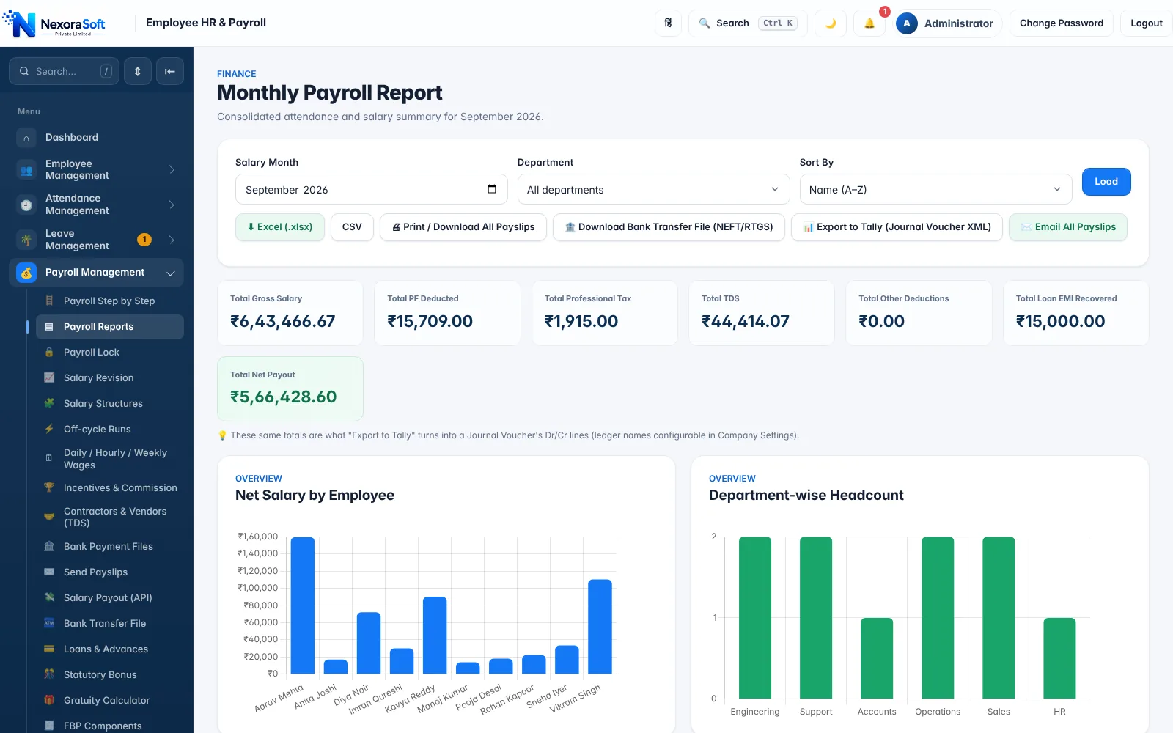Go to Dashboard menu item
This screenshot has height=733, width=1173.
tap(96, 138)
